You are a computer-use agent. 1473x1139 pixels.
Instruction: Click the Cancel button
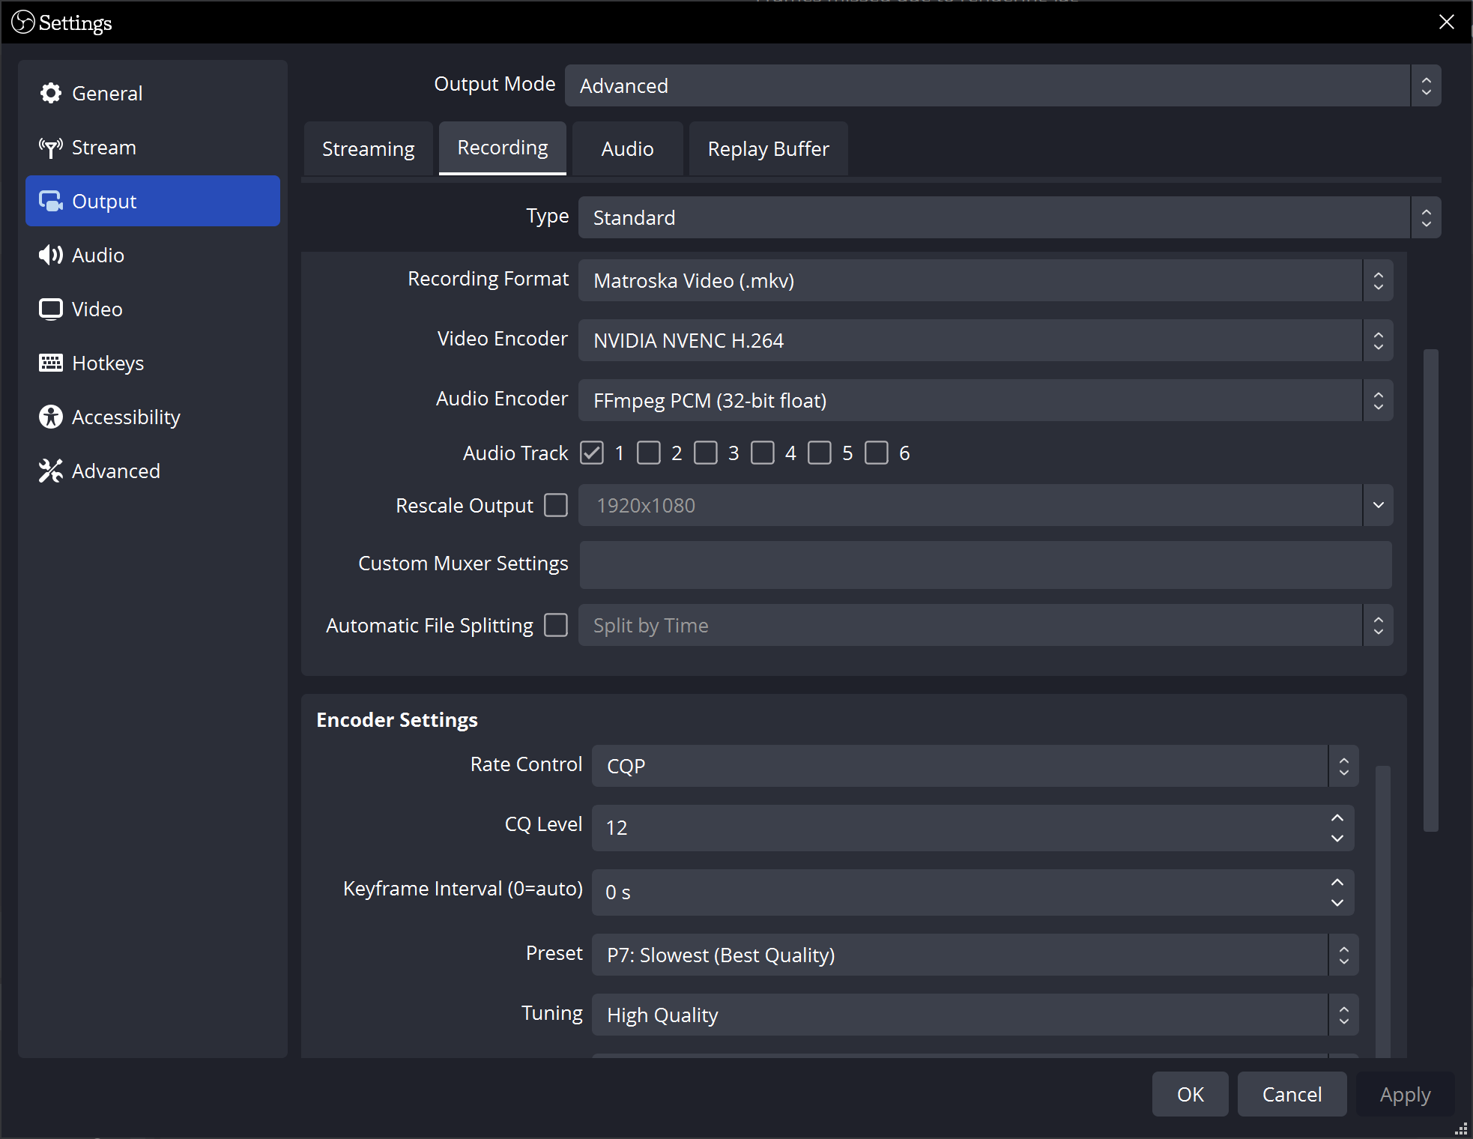1291,1094
